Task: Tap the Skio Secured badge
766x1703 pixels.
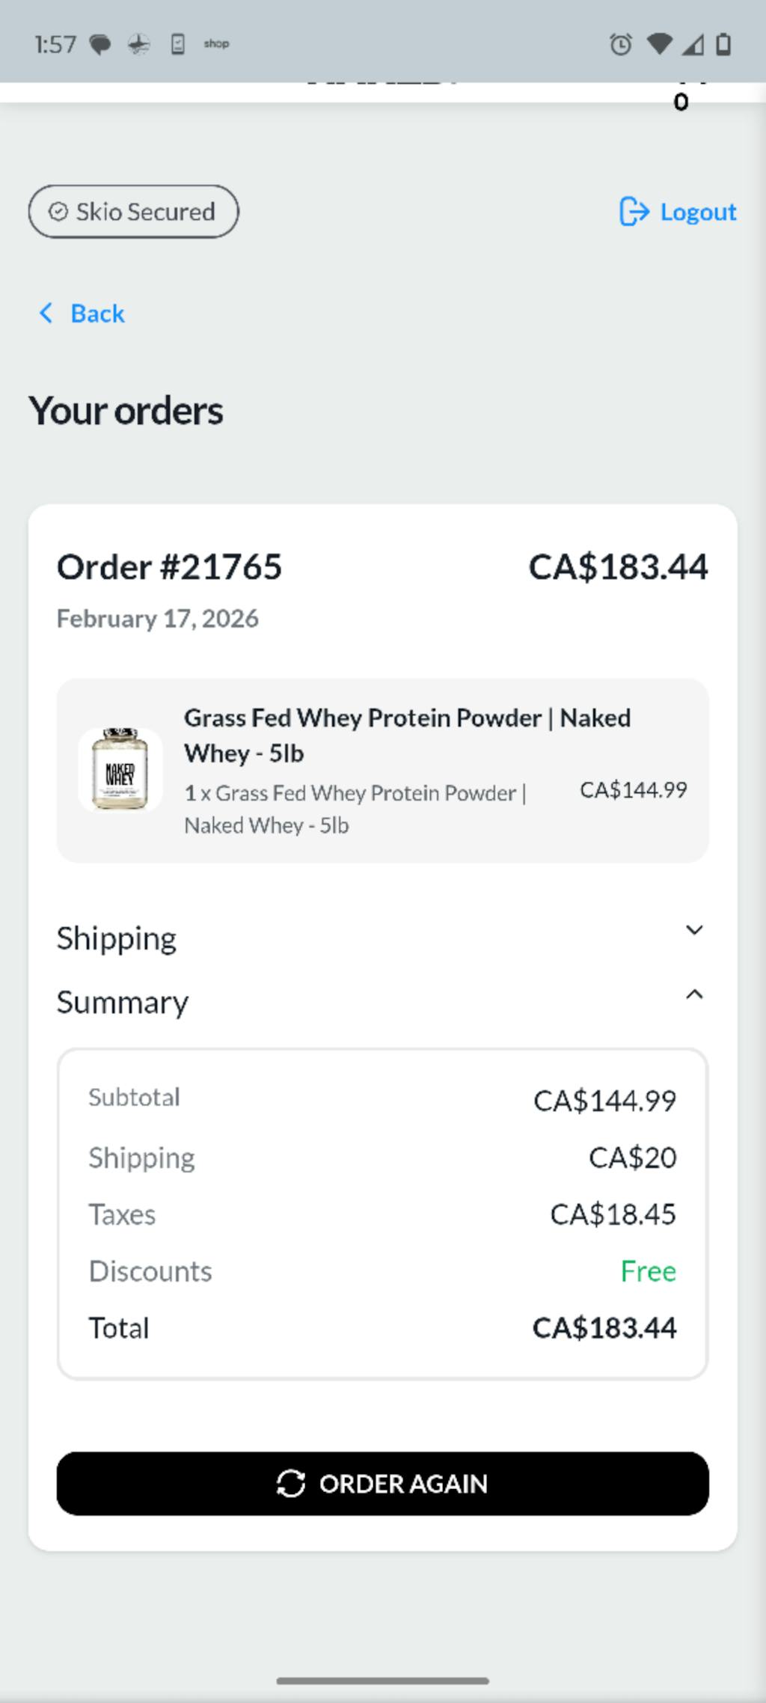Action: (x=134, y=212)
